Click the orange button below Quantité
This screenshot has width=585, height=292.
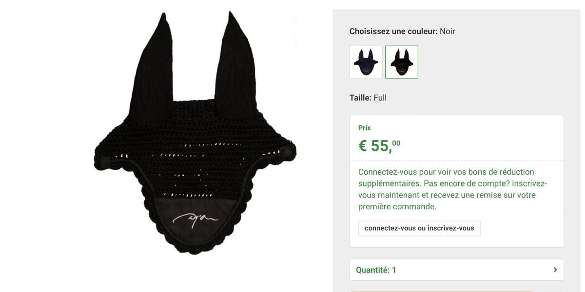point(441,291)
